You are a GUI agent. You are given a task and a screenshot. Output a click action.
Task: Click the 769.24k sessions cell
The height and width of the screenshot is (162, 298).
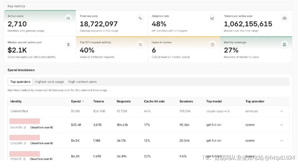[185, 111]
